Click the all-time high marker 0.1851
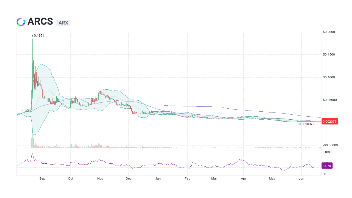The width and height of the screenshot is (352, 198). [38, 35]
